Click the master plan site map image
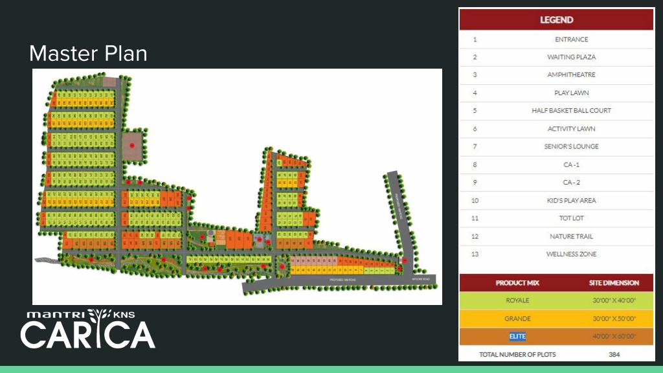 [237, 186]
